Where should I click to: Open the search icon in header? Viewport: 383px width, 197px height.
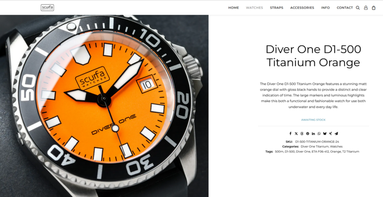click(358, 8)
